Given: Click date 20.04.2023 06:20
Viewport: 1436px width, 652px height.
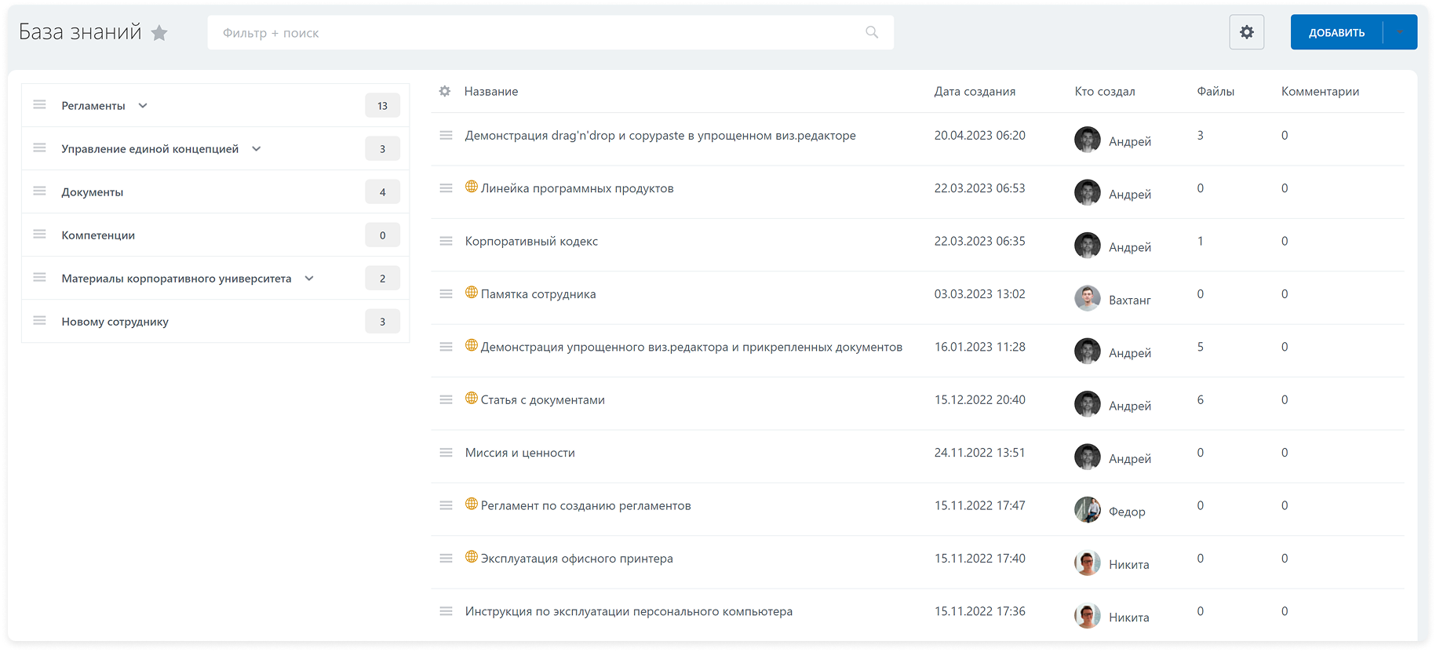Looking at the screenshot, I should [x=979, y=136].
